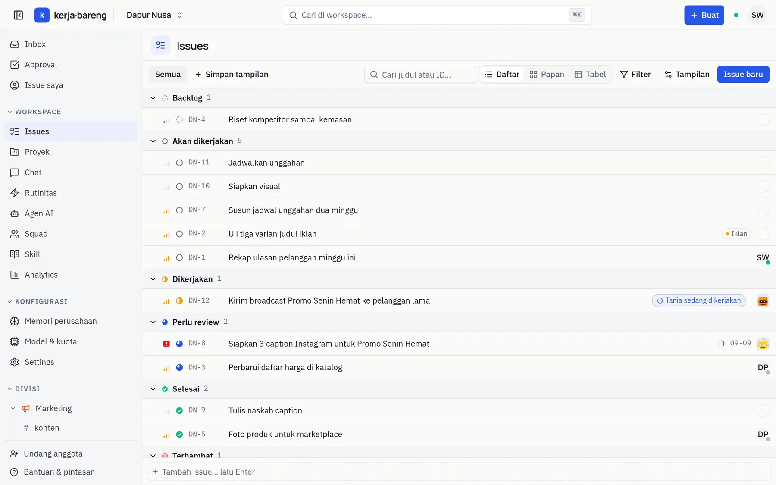Set priority using the urgent icon on DN-8
Image resolution: width=776 pixels, height=485 pixels.
166,344
